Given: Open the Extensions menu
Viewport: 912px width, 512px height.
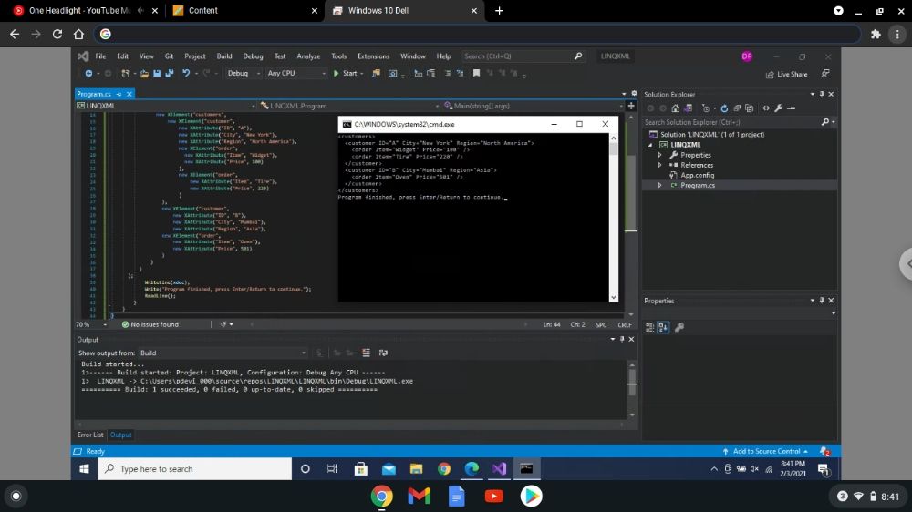Looking at the screenshot, I should point(373,56).
